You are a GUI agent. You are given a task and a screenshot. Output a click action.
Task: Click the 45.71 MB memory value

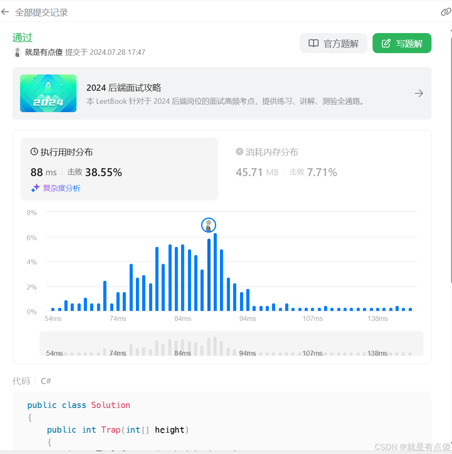pyautogui.click(x=257, y=172)
